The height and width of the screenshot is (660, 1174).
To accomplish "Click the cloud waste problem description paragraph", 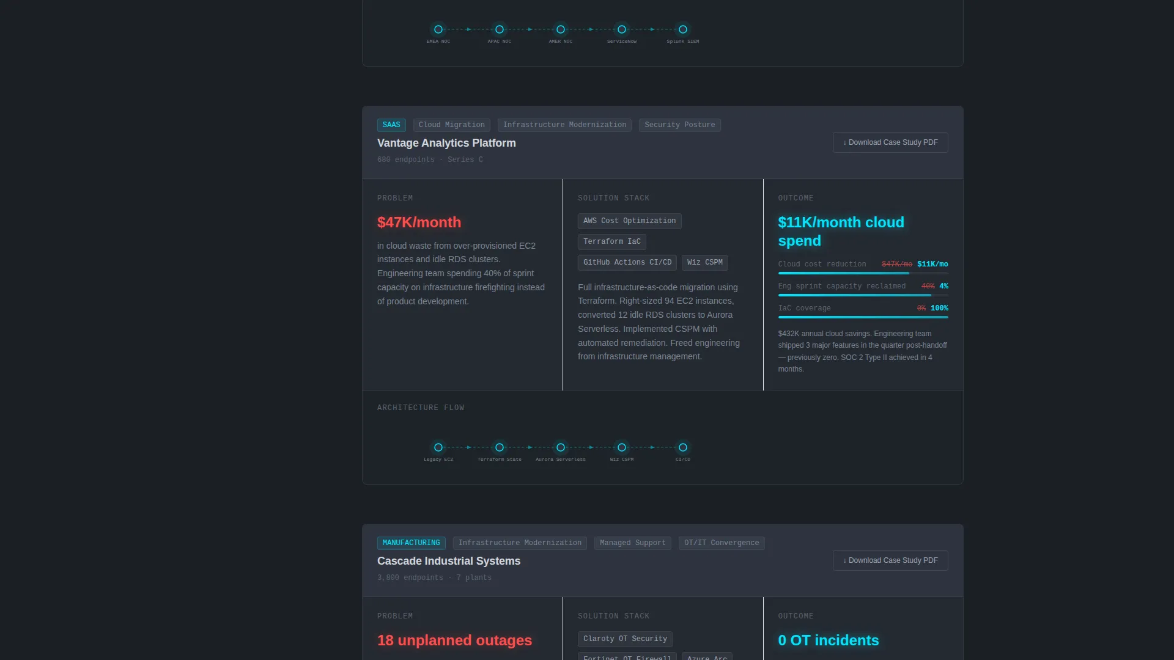I will [461, 273].
